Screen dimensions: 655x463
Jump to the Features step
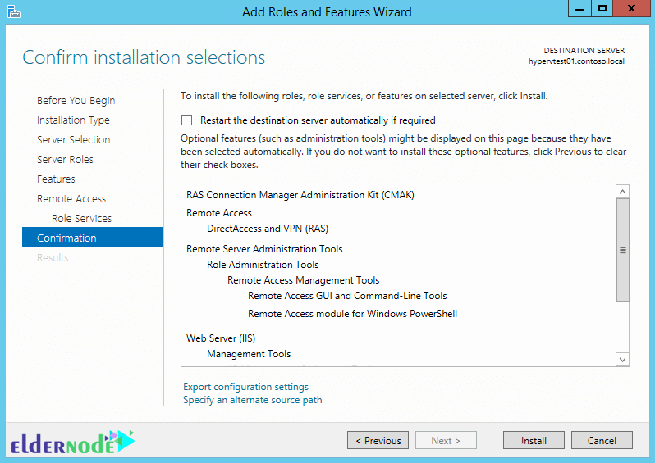[56, 179]
